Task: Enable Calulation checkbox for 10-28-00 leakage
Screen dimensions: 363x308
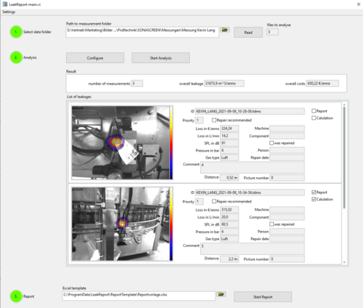Action: click(x=314, y=118)
